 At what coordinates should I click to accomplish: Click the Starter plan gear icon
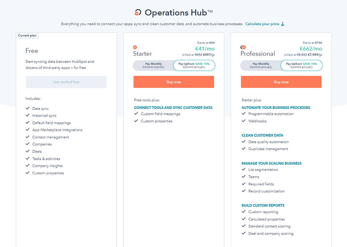(x=135, y=47)
